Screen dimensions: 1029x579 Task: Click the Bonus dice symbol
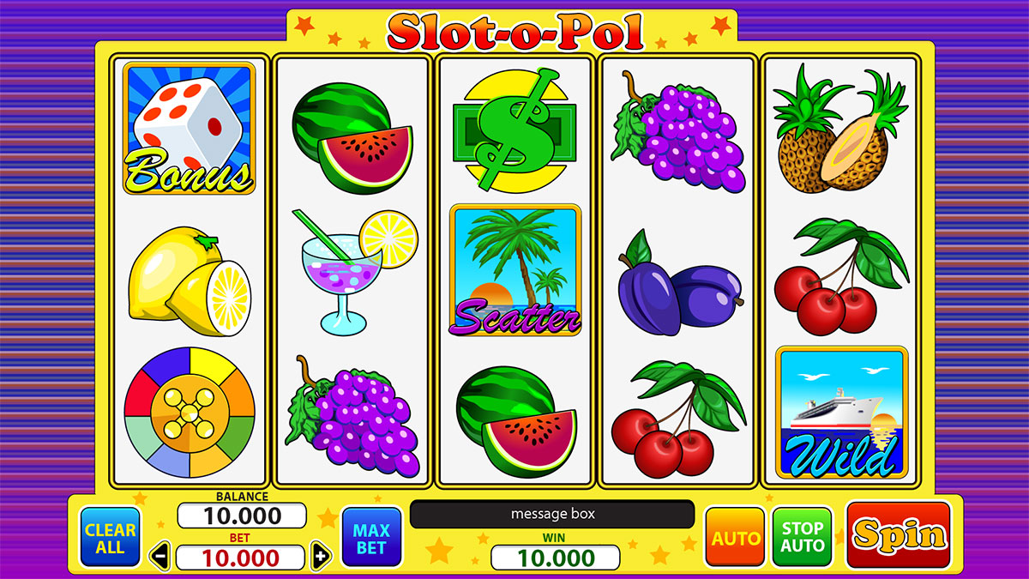tap(189, 128)
